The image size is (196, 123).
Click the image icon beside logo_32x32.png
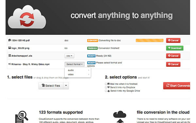click(9, 48)
